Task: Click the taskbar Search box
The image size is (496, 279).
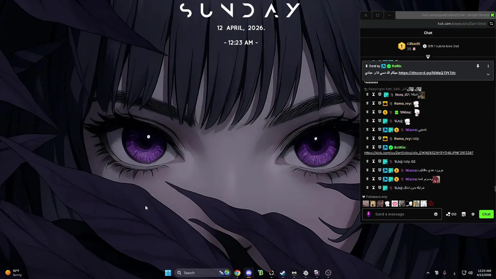Action: point(203,273)
